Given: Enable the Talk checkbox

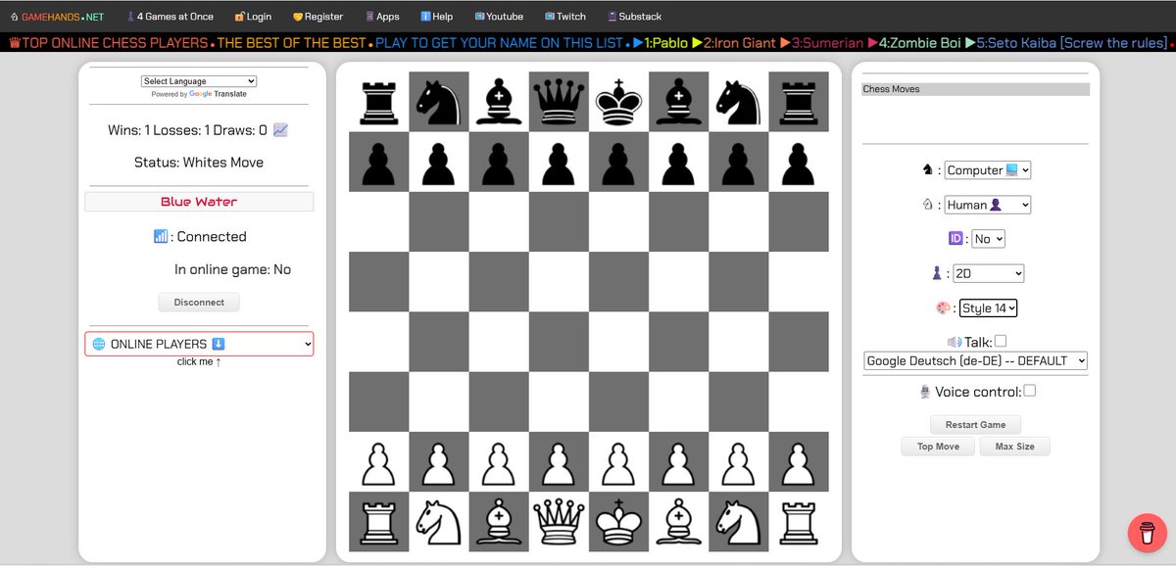Looking at the screenshot, I should [1003, 341].
